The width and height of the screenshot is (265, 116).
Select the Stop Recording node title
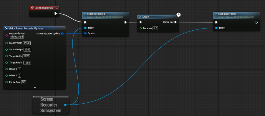[227, 14]
